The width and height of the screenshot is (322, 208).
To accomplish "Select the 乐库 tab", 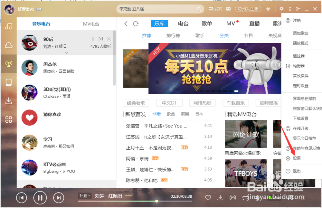I will [x=159, y=24].
